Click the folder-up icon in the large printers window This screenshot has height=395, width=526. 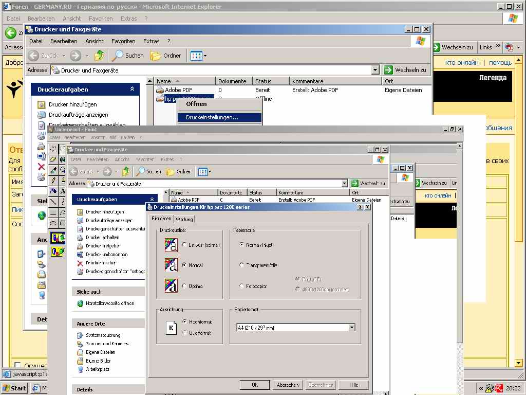[99, 56]
